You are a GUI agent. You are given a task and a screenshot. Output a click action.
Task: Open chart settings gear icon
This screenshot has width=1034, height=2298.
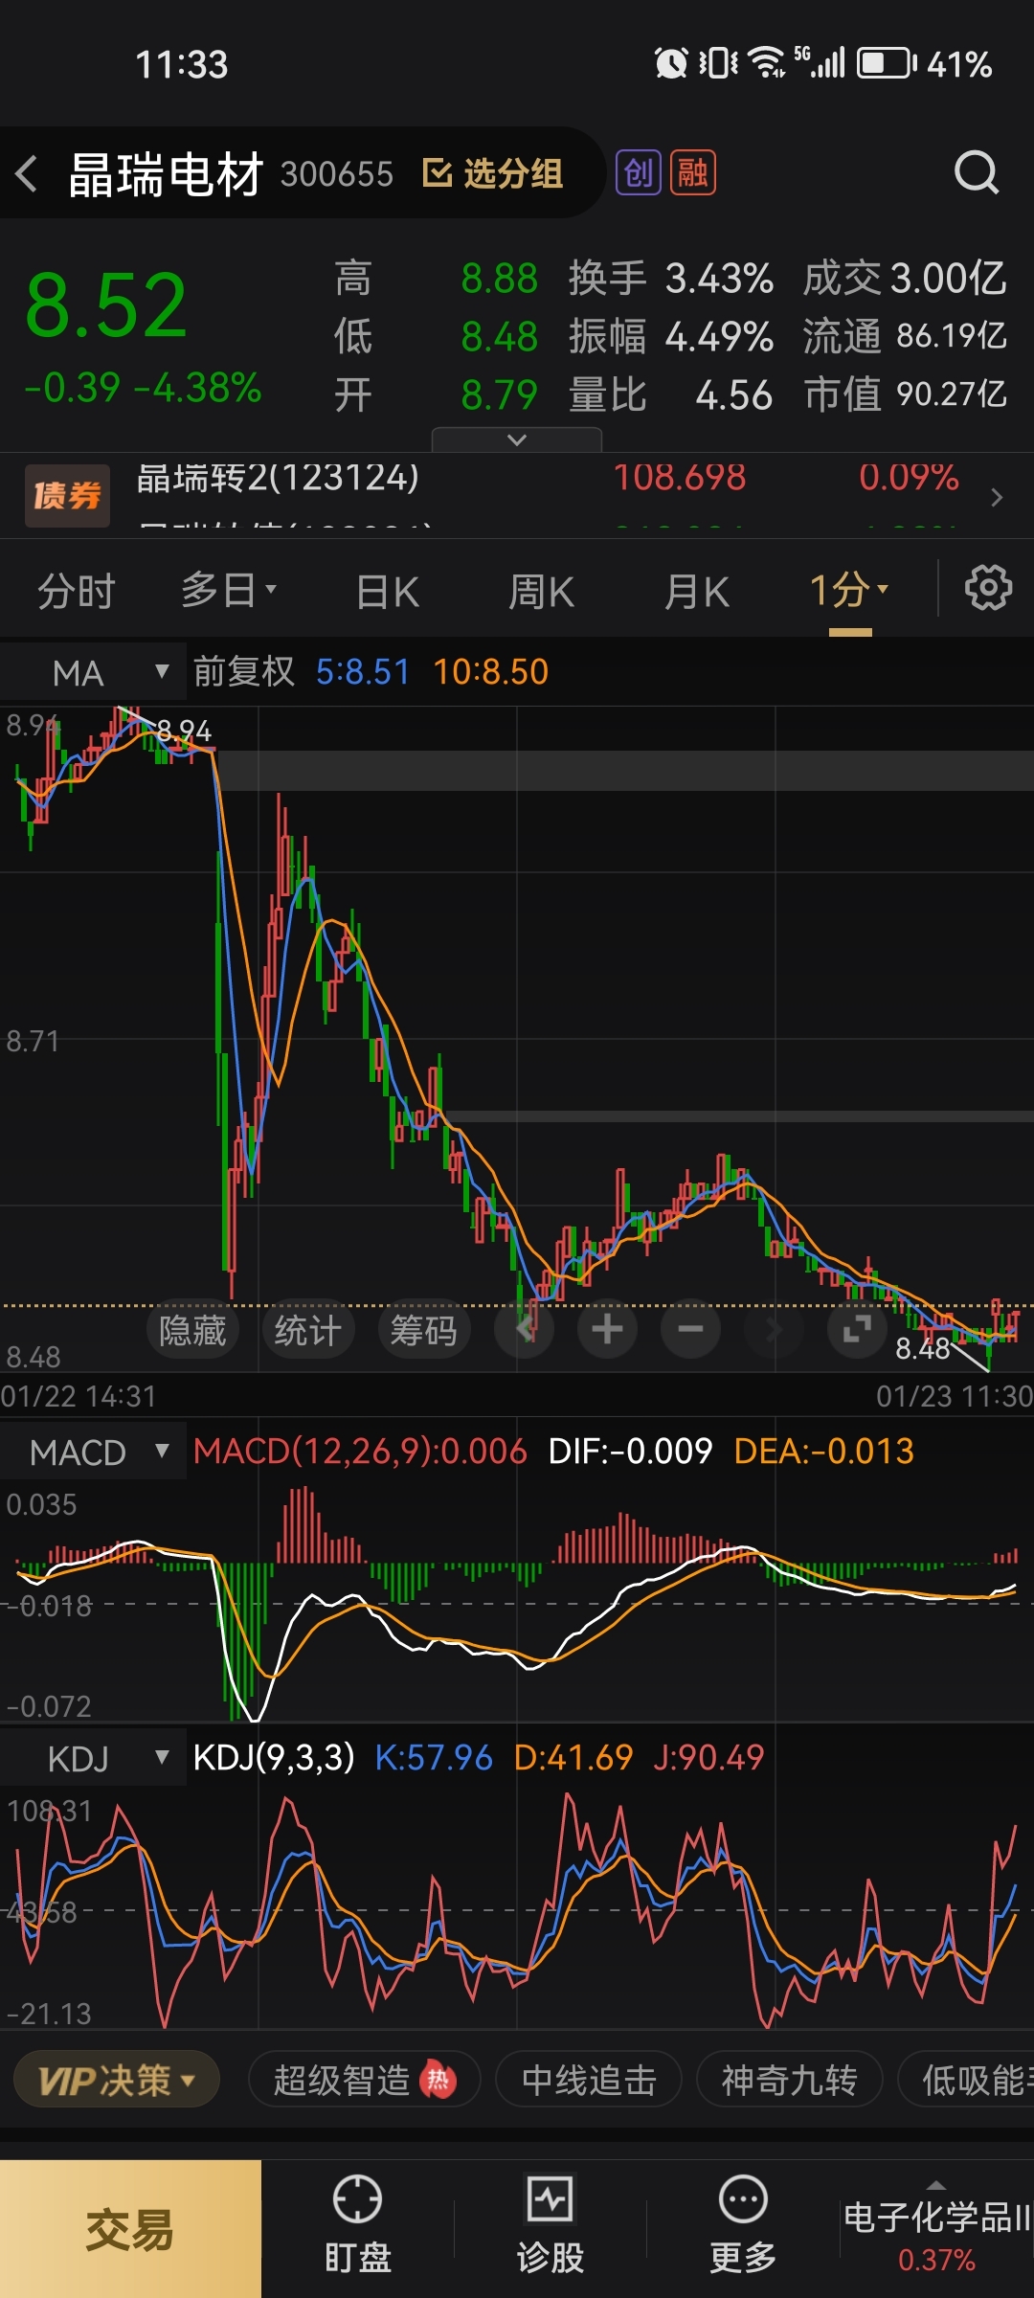click(x=988, y=588)
